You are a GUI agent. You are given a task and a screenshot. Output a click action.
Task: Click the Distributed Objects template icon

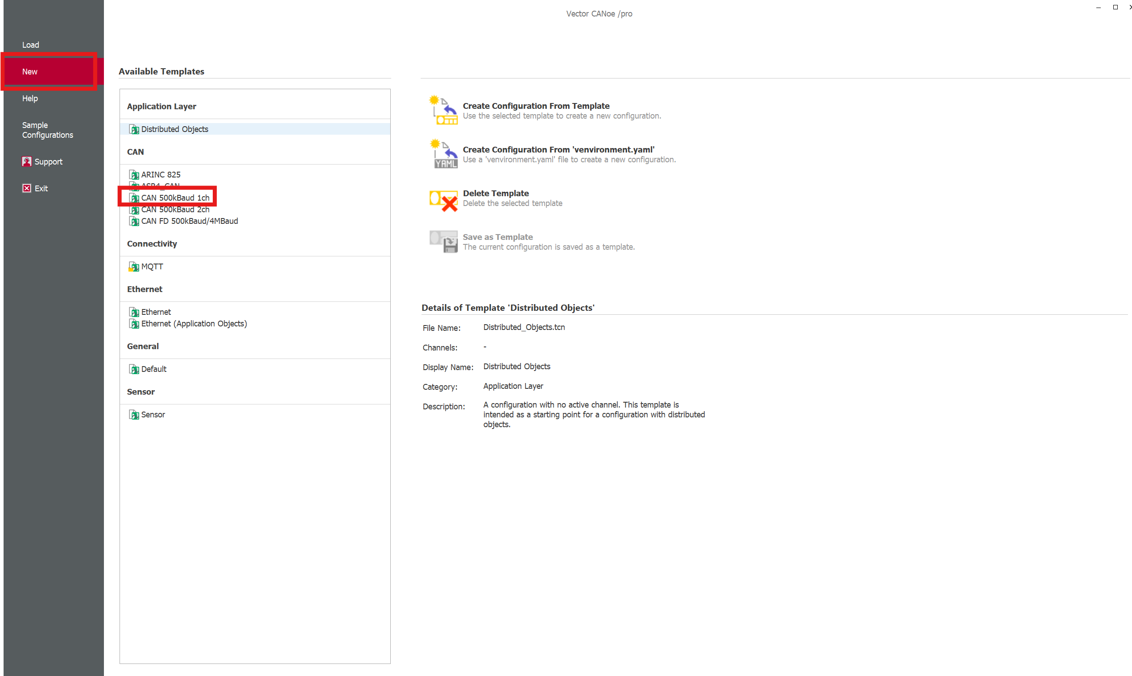point(134,129)
